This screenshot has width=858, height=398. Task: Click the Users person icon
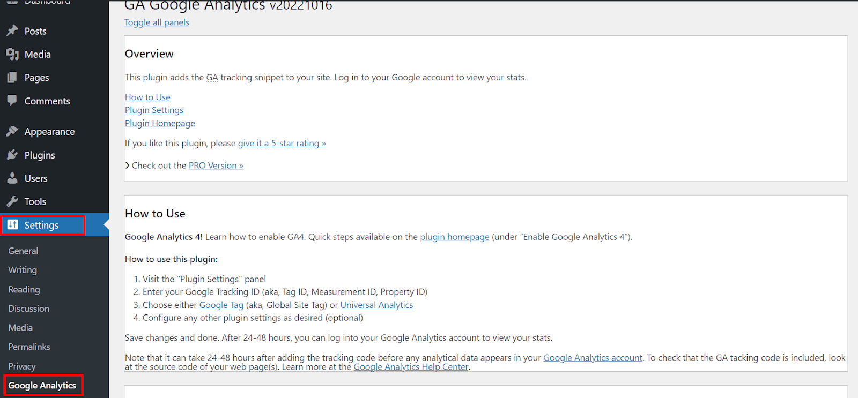coord(12,178)
